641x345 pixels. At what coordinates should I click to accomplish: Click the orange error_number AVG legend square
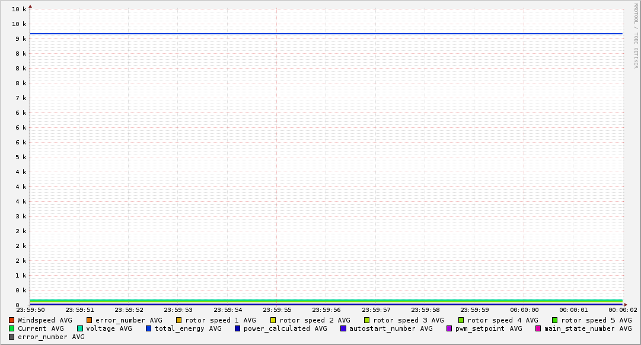(x=90, y=320)
